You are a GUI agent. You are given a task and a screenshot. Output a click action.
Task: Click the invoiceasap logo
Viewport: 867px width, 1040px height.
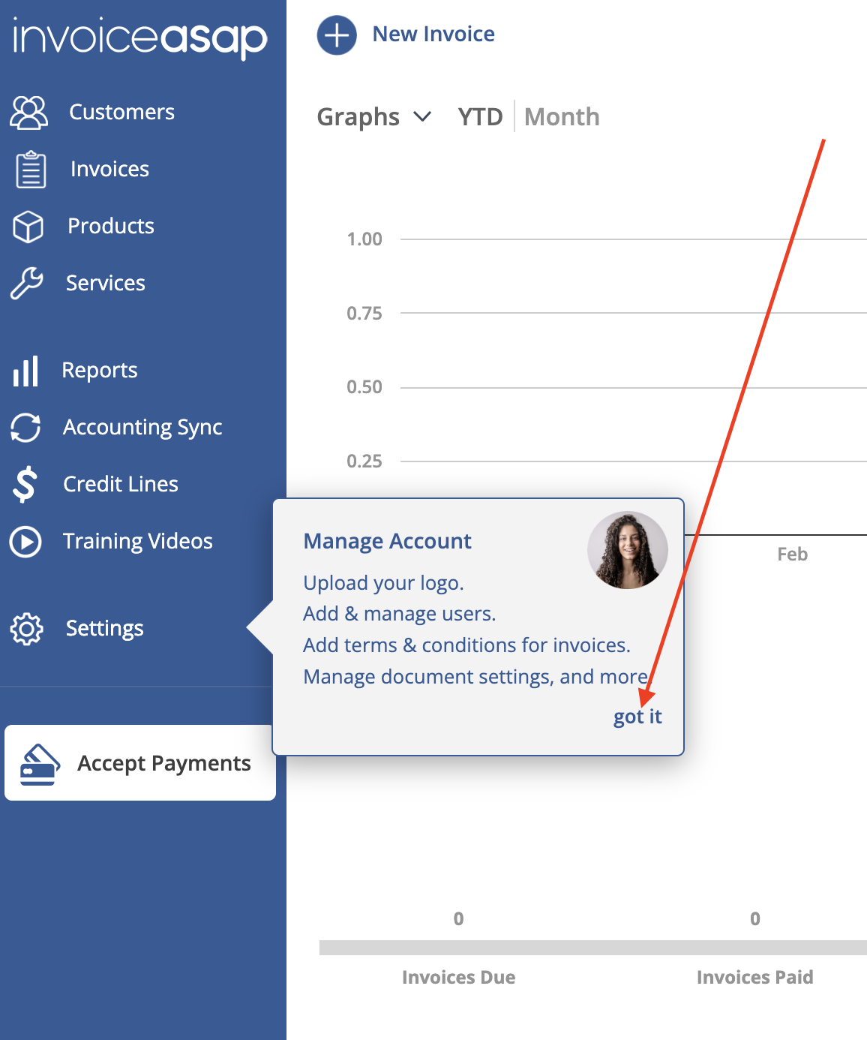pos(140,37)
